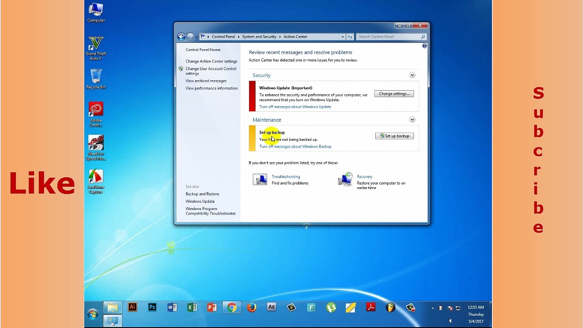
Task: Click the Recovery icon with green arrow
Action: coord(346,179)
